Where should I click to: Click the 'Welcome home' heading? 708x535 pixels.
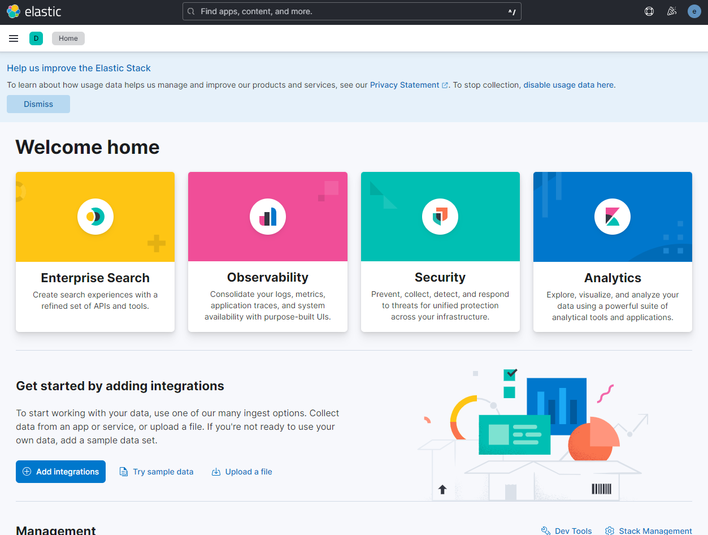pyautogui.click(x=88, y=147)
